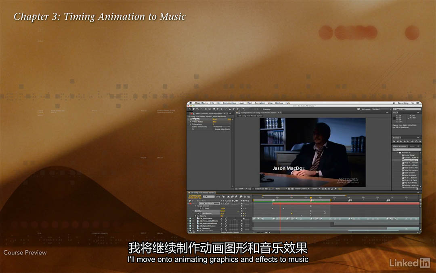Select the Brush tool

click(x=226, y=109)
